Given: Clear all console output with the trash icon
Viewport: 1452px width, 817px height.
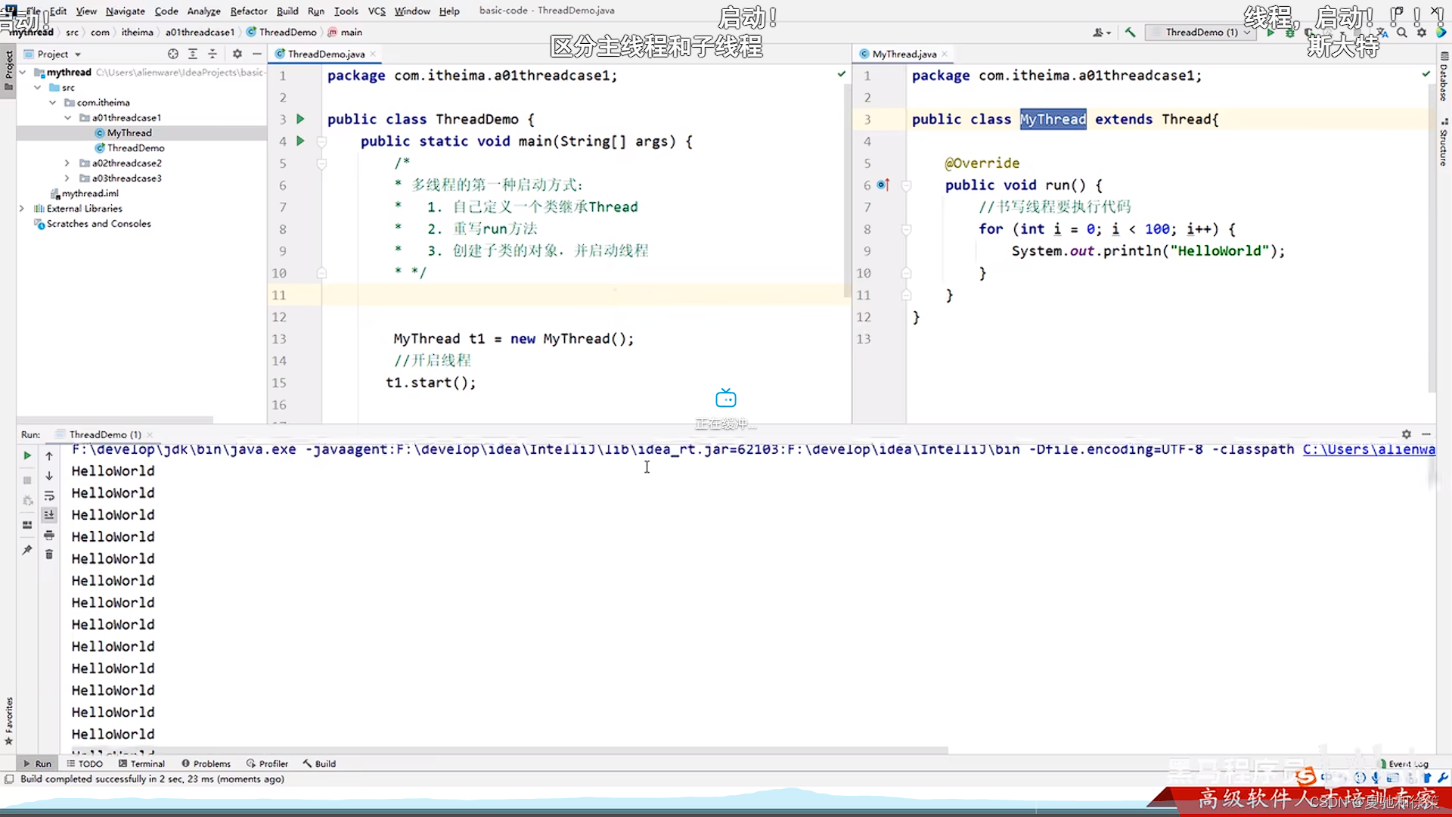Looking at the screenshot, I should pos(49,555).
